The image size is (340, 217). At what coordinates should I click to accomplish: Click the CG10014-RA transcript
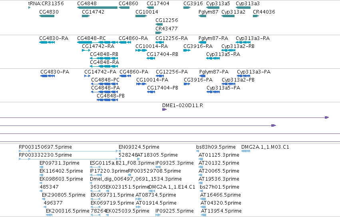click(x=141, y=50)
